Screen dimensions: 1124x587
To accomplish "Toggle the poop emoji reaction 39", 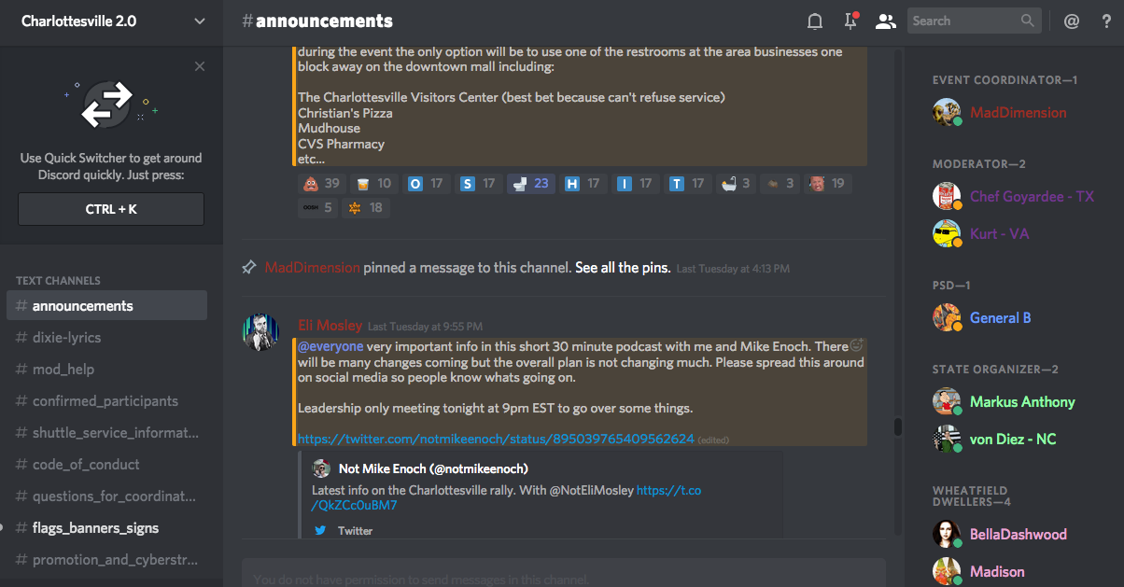I will coord(320,184).
